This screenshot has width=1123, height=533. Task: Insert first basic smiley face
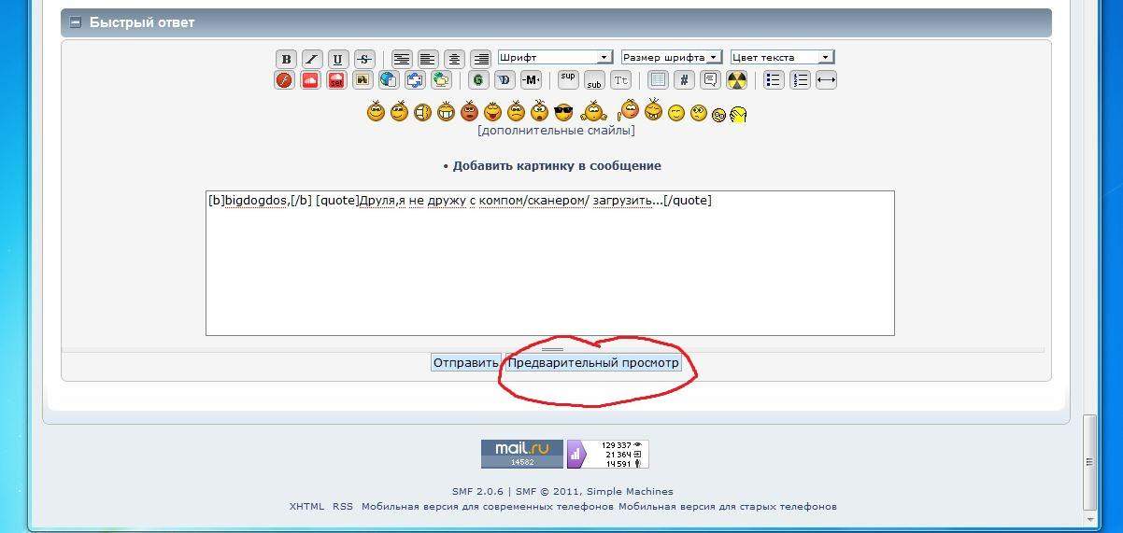(x=376, y=112)
